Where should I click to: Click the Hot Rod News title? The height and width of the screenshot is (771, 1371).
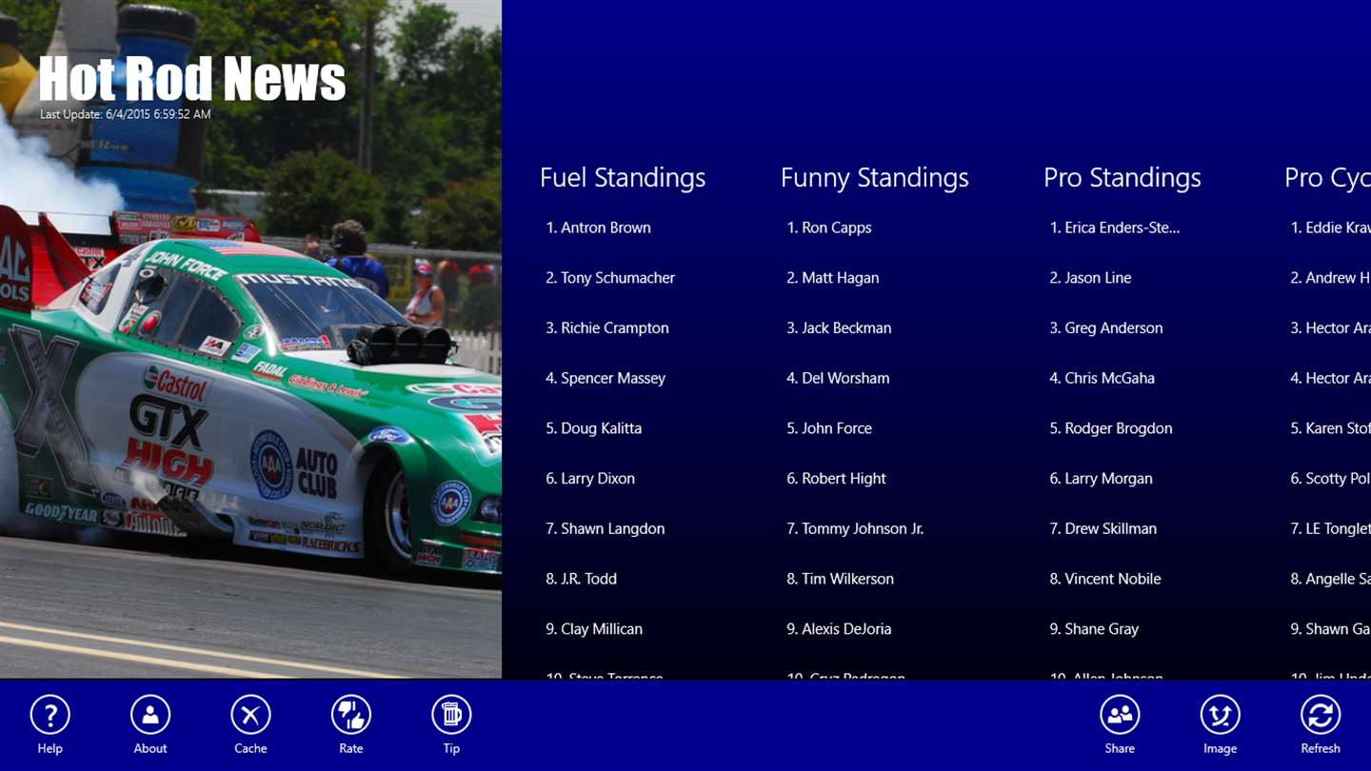[192, 78]
